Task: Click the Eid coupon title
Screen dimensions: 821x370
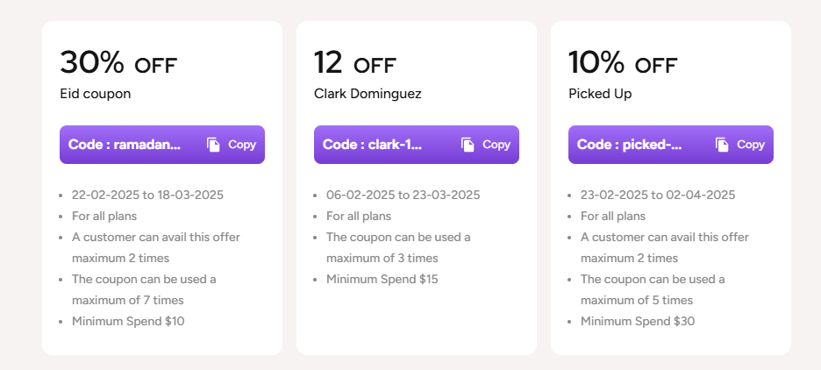Action: (x=96, y=93)
